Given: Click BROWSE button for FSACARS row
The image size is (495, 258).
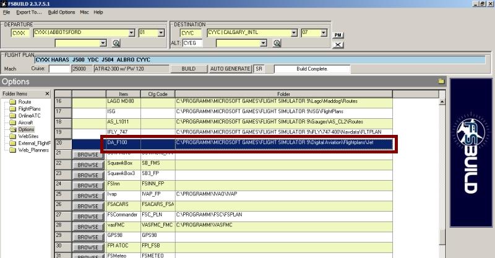Looking at the screenshot, I should pyautogui.click(x=88, y=206).
